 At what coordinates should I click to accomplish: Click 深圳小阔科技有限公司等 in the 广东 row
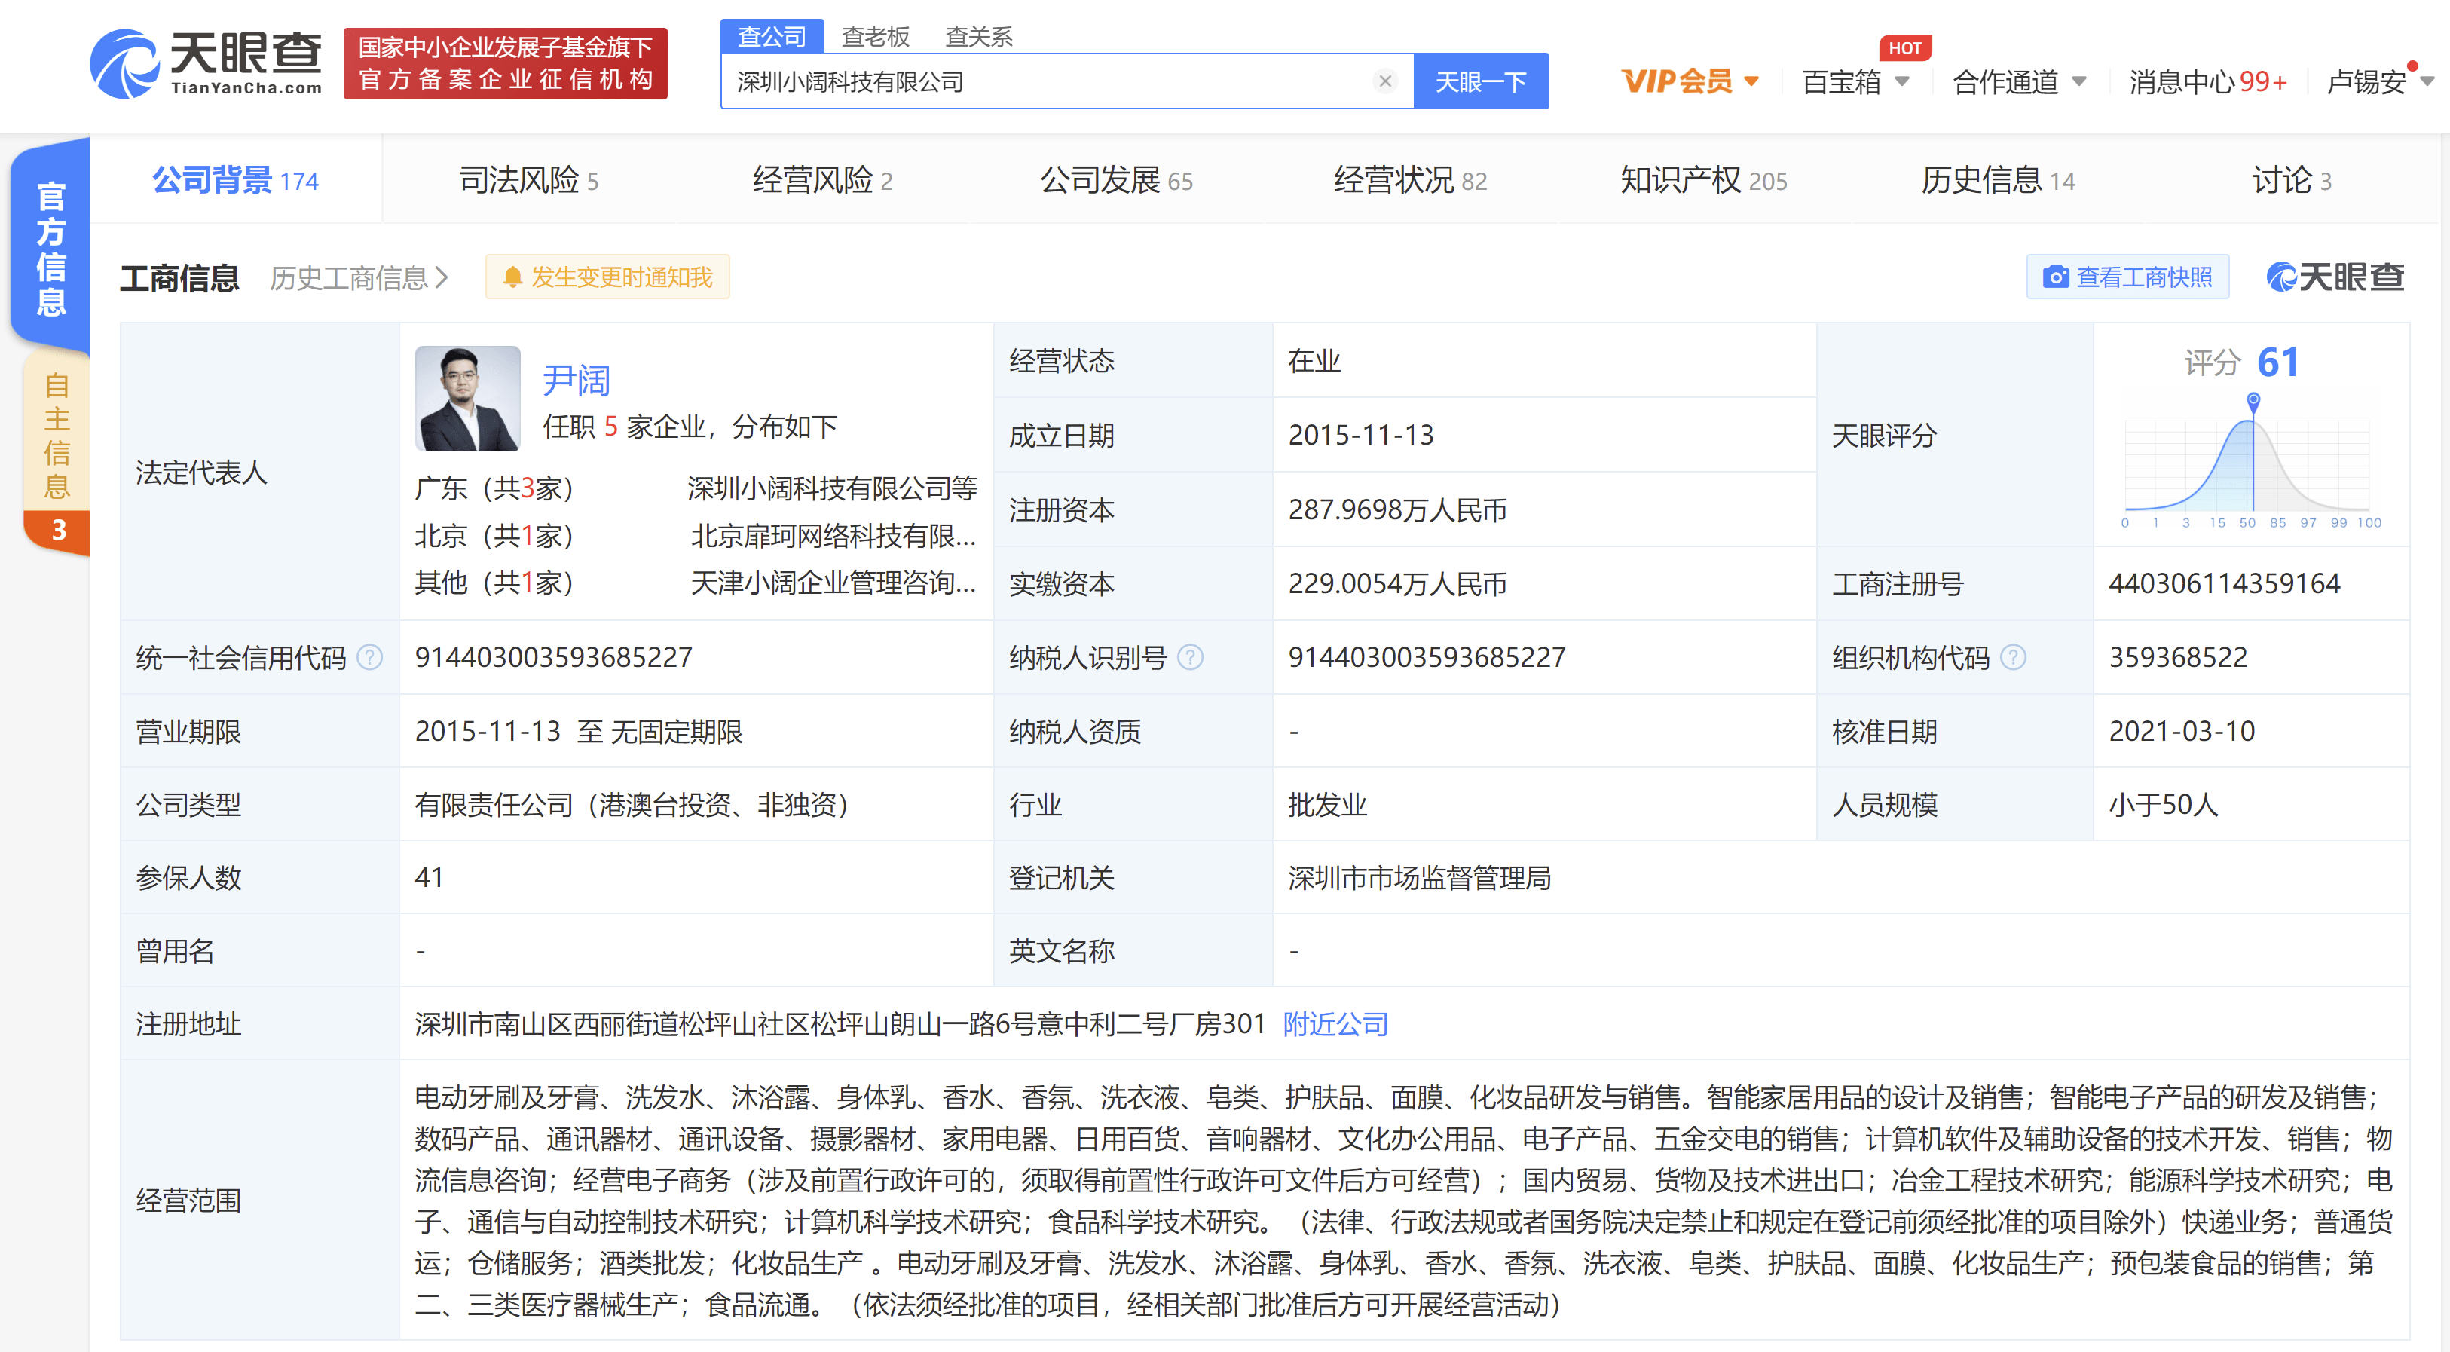tap(832, 488)
